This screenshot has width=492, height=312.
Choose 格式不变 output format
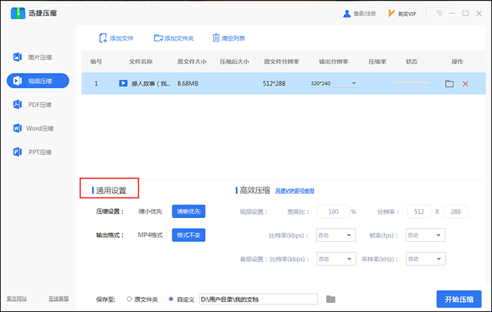[x=188, y=235]
